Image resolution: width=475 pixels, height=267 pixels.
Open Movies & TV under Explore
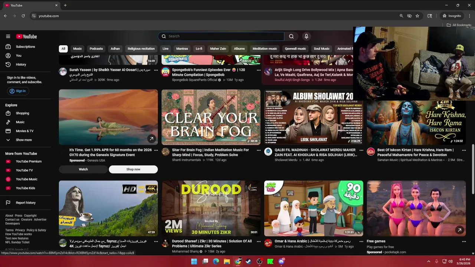(24, 131)
